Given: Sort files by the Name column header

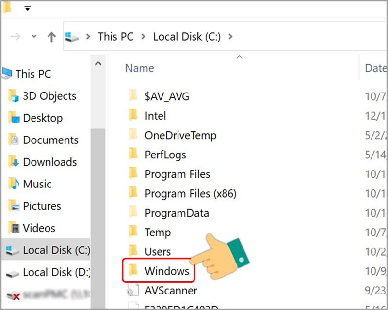Looking at the screenshot, I should [139, 68].
